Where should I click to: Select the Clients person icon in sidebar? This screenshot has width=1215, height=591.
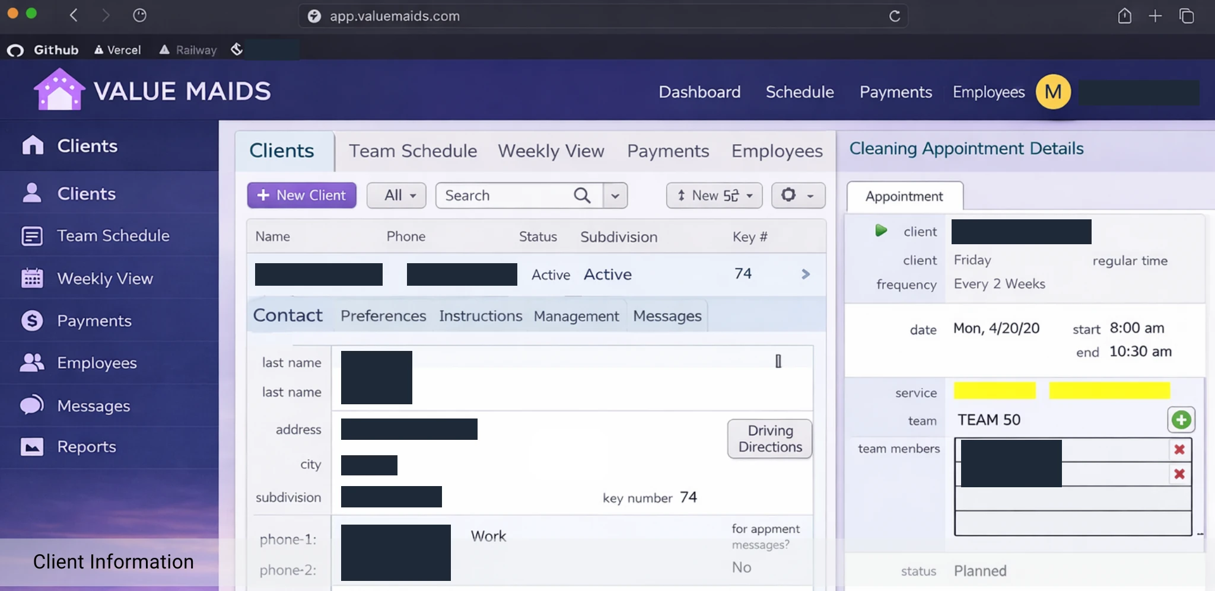pyautogui.click(x=32, y=193)
